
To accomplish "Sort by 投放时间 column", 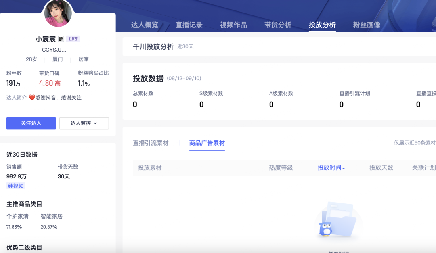I will pos(331,168).
